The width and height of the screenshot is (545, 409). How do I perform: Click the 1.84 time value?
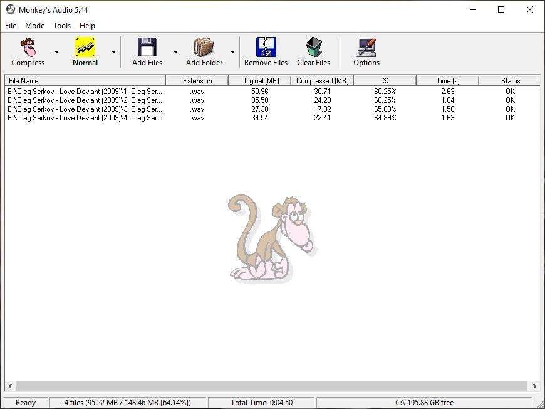(x=448, y=100)
